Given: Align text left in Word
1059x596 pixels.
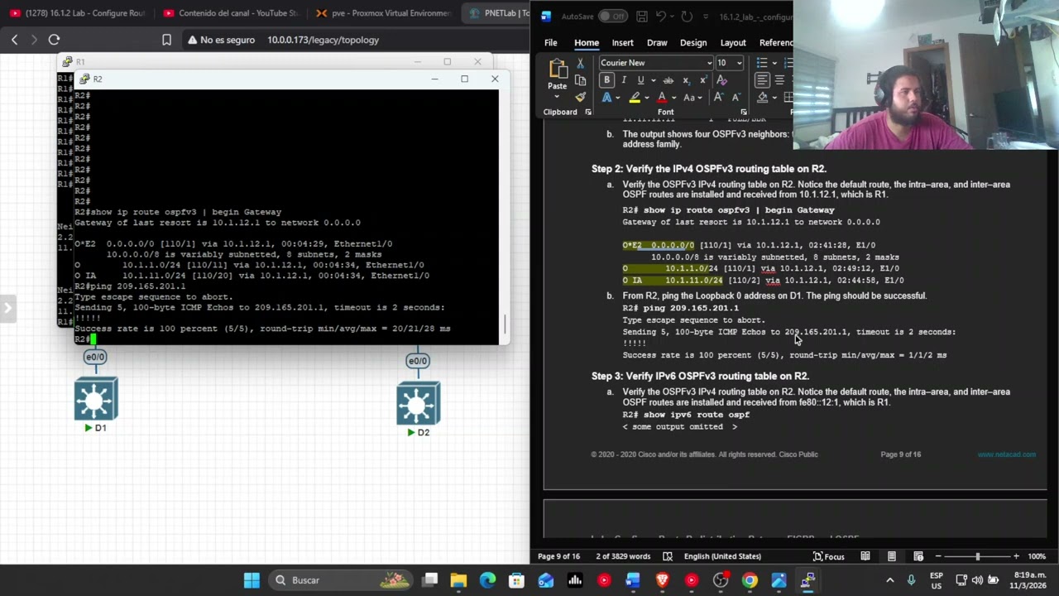Looking at the screenshot, I should [762, 80].
